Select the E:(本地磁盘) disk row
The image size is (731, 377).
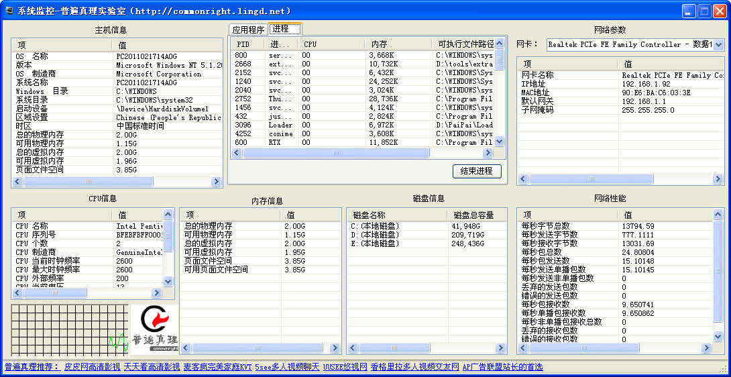[x=427, y=244]
